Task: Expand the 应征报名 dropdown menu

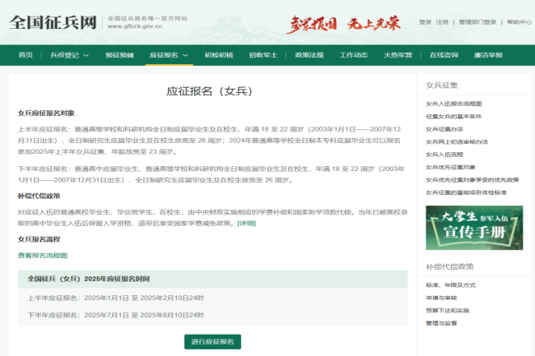Action: tap(169, 55)
